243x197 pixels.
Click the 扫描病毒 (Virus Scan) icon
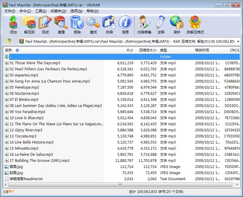(x=144, y=22)
